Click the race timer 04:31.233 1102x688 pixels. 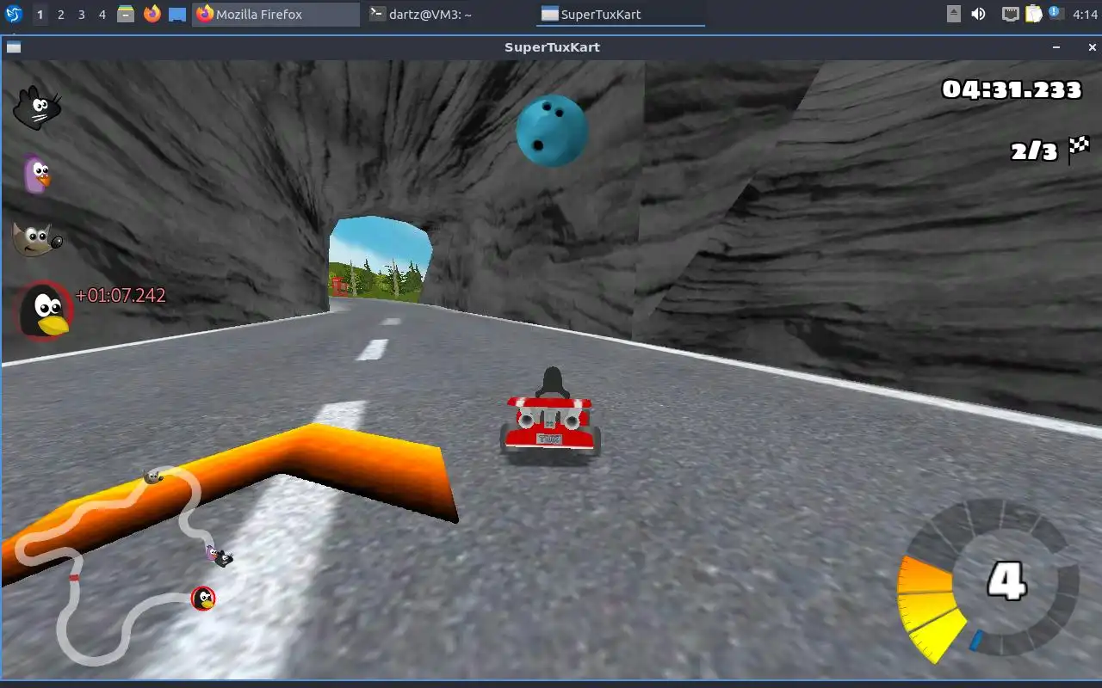tap(1012, 89)
